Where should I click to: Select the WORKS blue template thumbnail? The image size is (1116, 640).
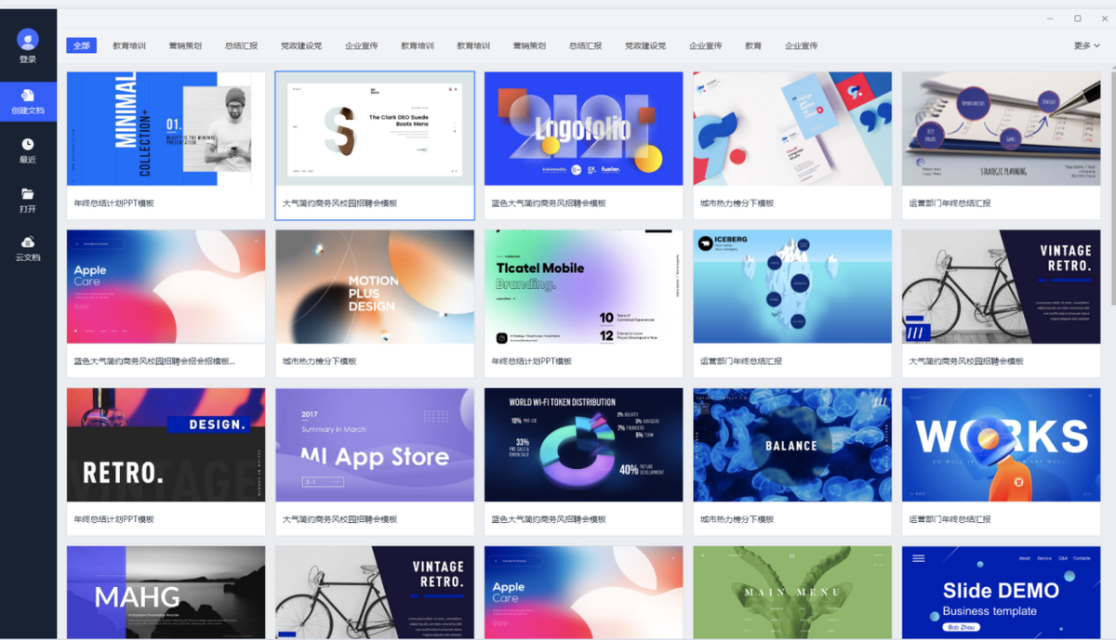pyautogui.click(x=1002, y=445)
